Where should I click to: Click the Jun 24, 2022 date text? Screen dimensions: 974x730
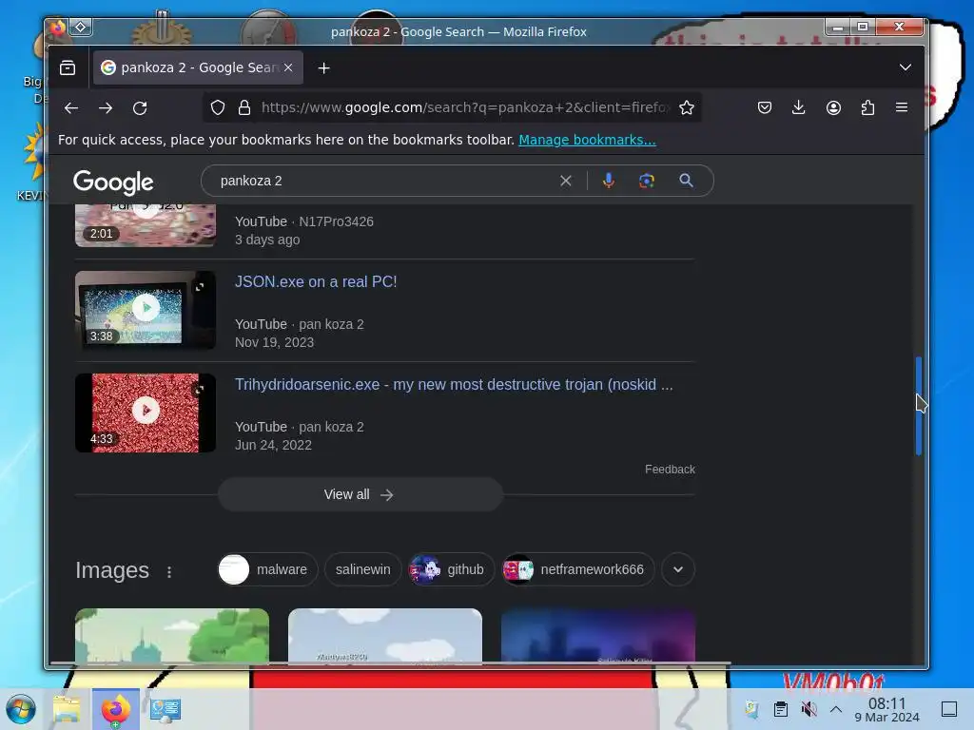[x=273, y=445]
